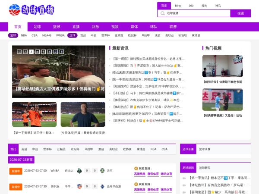This screenshot has height=194, width=259.
Task: Click the 观看直播 icon in WNBA row
Action: [x=136, y=169]
